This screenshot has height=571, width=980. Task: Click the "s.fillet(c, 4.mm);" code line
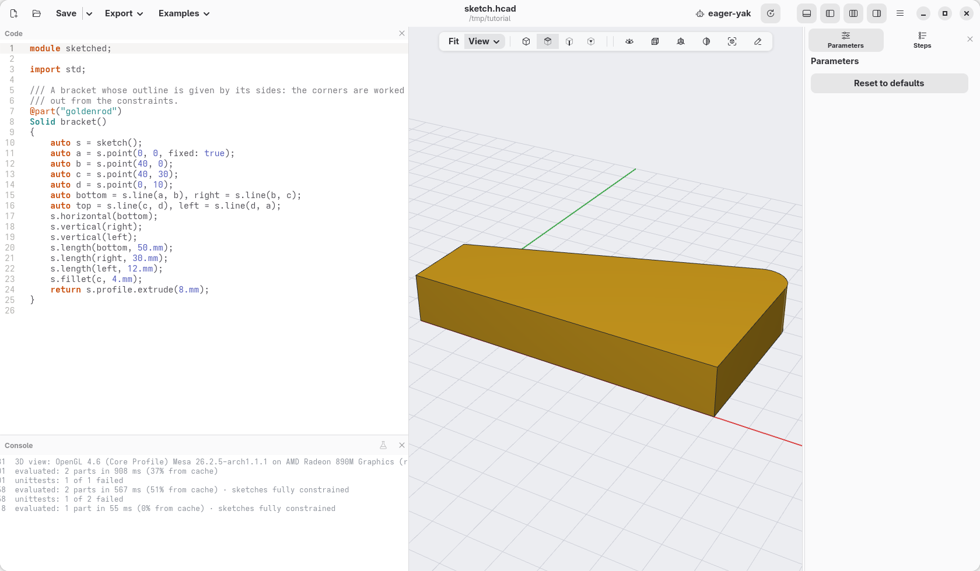[96, 279]
